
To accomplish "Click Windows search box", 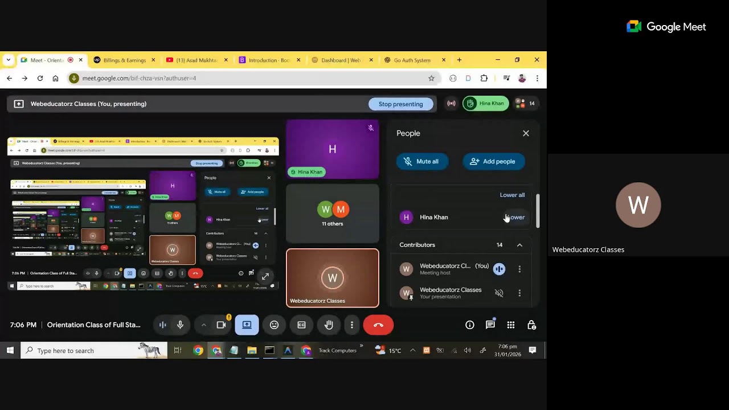I will pyautogui.click(x=94, y=350).
